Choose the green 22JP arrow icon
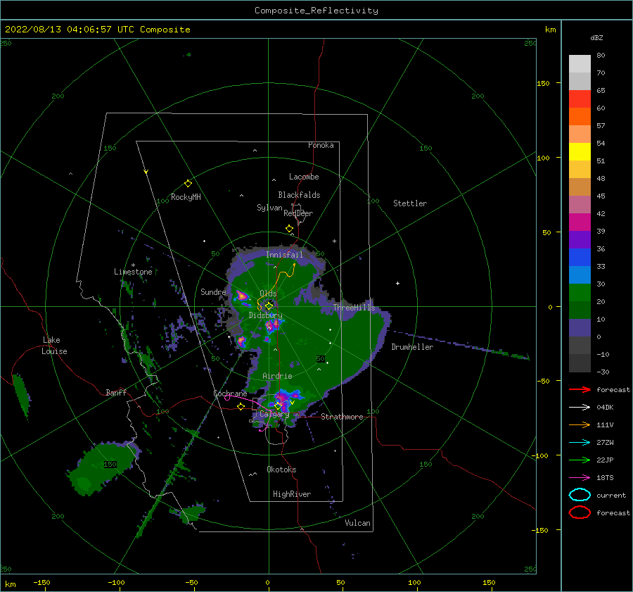 pyautogui.click(x=580, y=460)
